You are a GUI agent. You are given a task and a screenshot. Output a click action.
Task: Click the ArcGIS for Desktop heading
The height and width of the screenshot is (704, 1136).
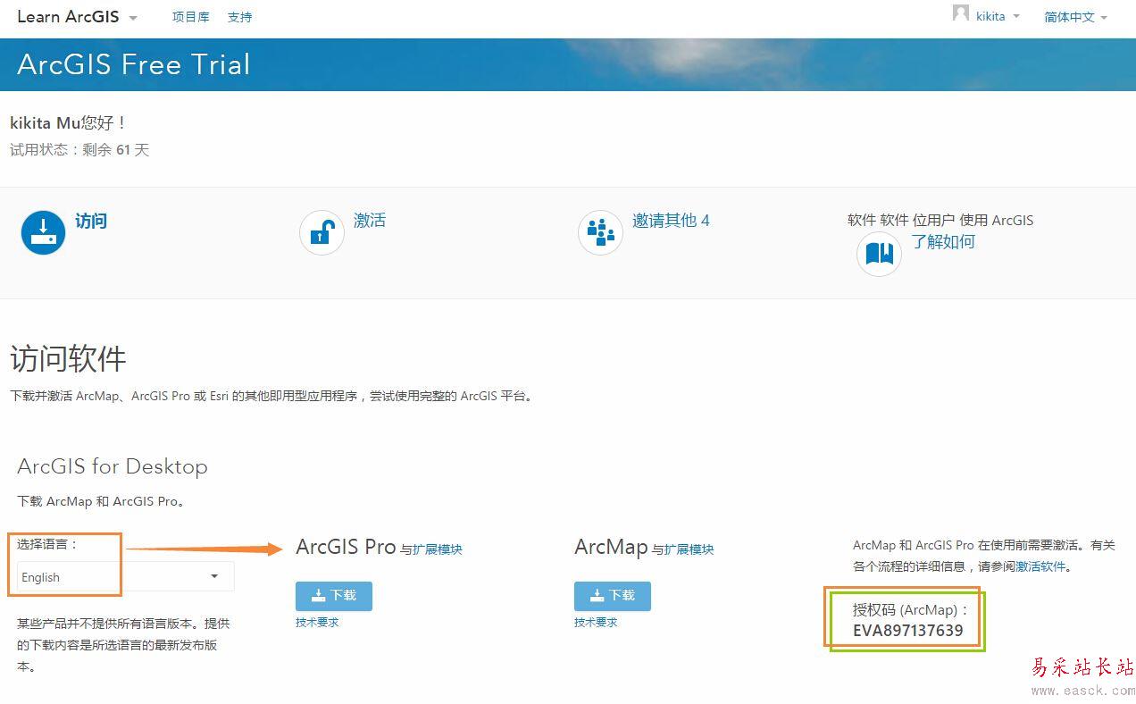tap(113, 466)
